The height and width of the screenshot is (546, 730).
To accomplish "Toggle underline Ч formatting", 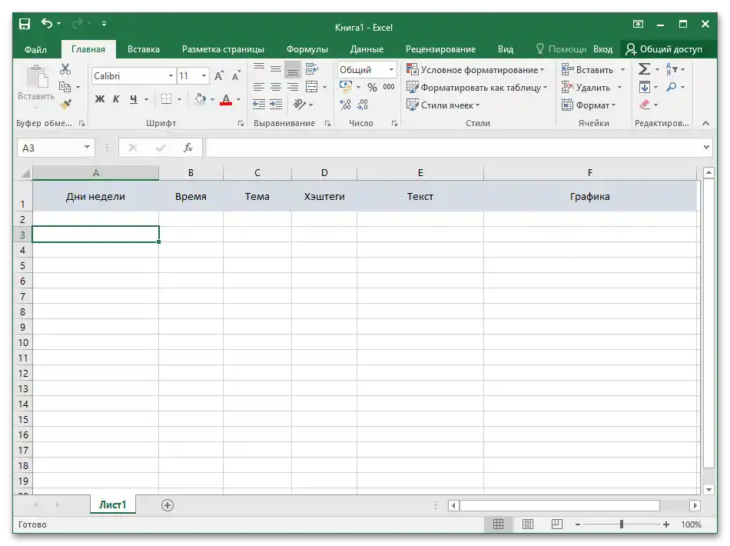I will [x=134, y=98].
